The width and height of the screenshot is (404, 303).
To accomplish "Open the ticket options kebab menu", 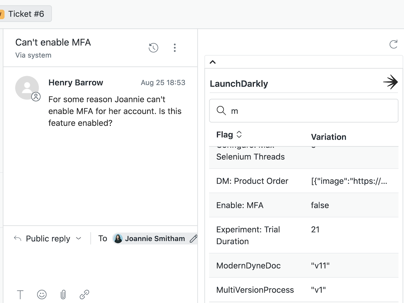I will tap(174, 47).
